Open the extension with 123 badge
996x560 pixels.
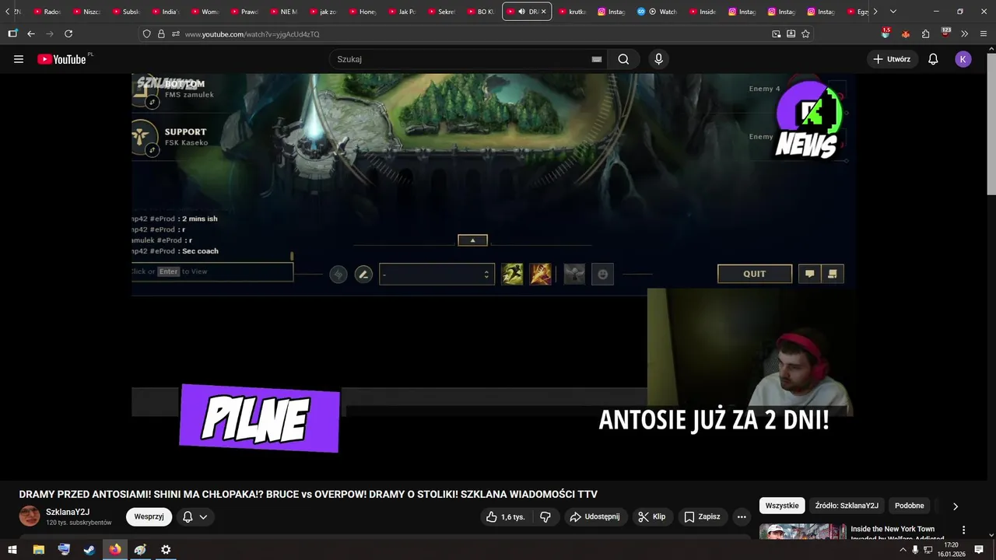coord(945,33)
